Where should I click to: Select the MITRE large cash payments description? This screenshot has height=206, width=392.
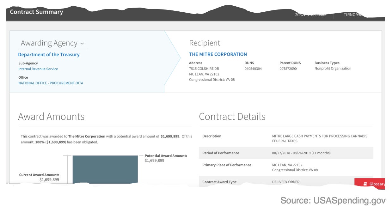pyautogui.click(x=320, y=138)
